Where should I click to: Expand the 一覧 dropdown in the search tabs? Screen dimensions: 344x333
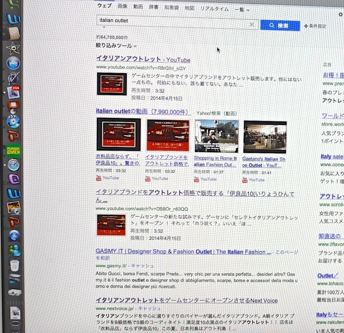(242, 10)
